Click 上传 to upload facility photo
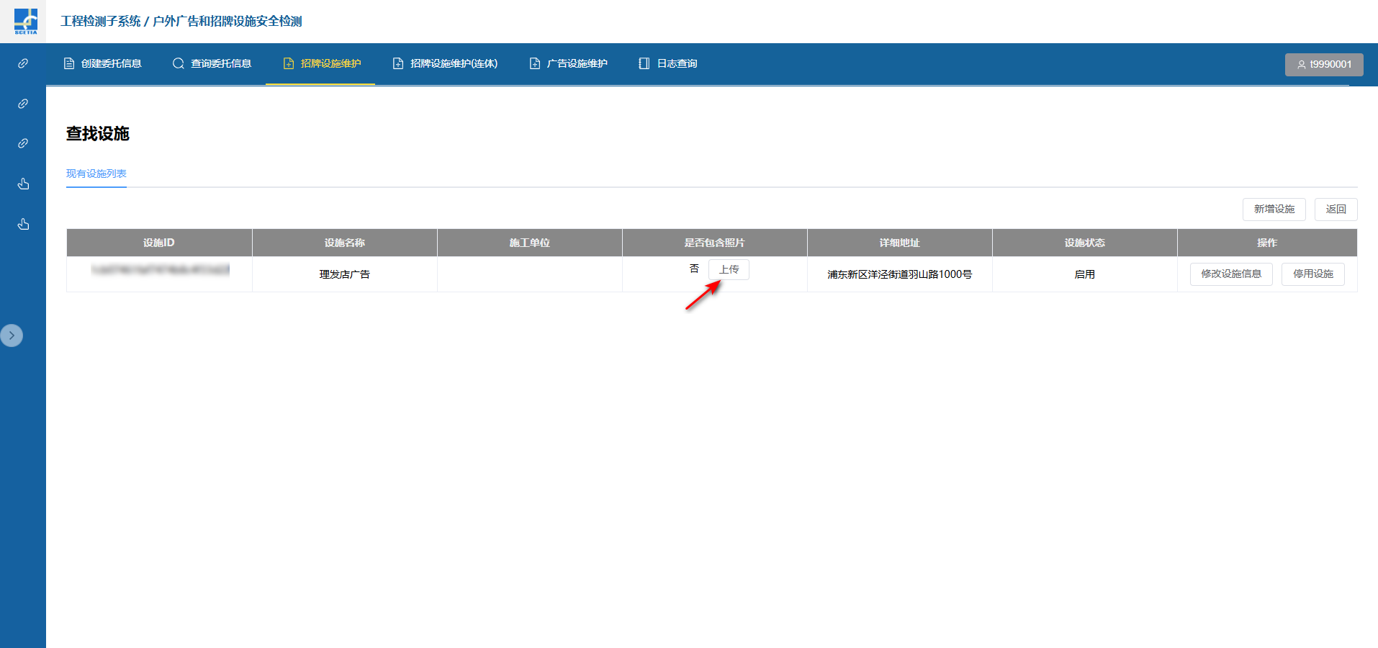 [x=729, y=269]
